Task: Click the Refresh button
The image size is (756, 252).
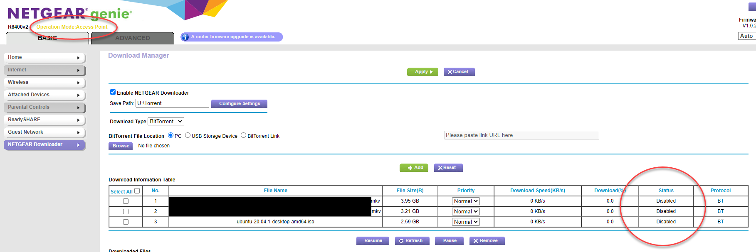Action: pos(412,241)
